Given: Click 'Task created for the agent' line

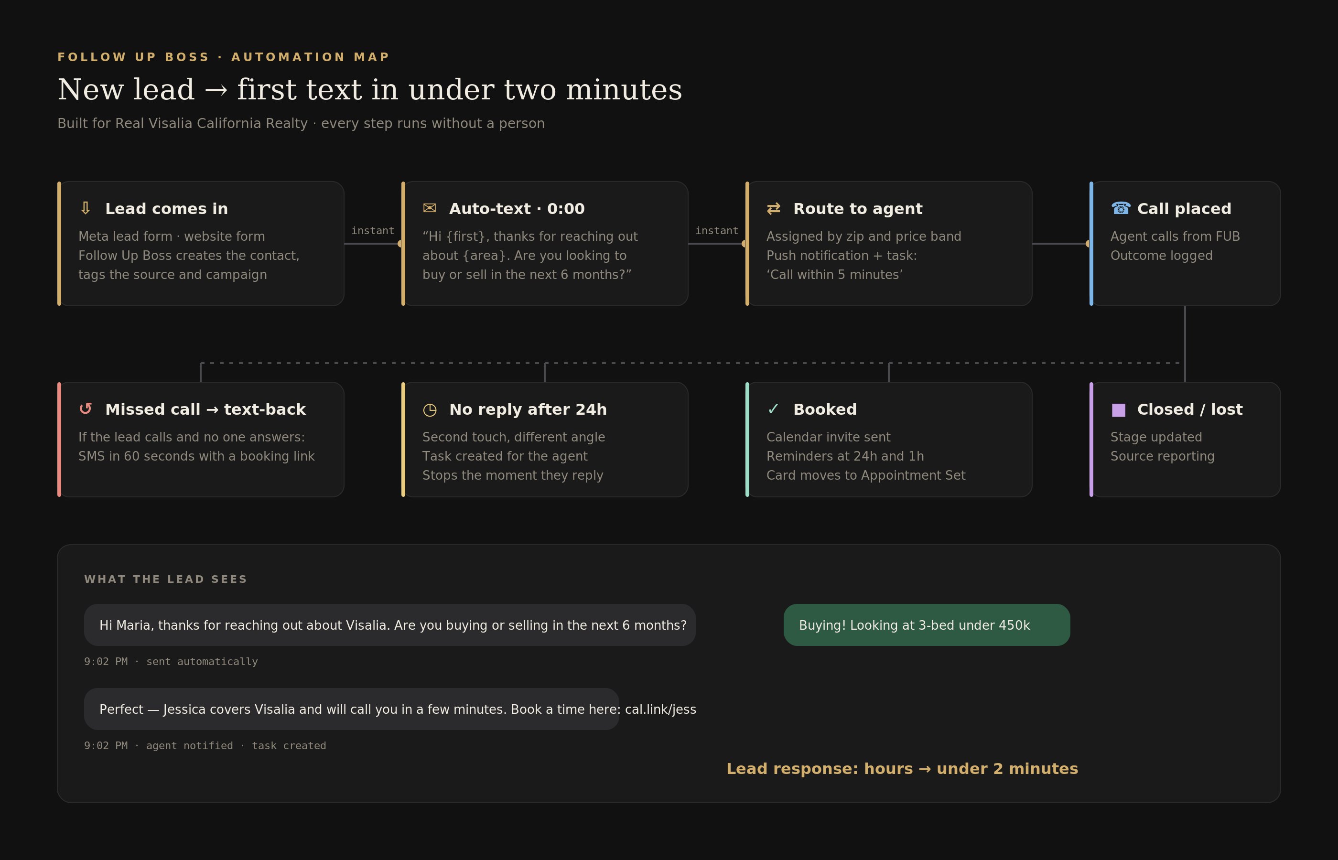Looking at the screenshot, I should [505, 456].
